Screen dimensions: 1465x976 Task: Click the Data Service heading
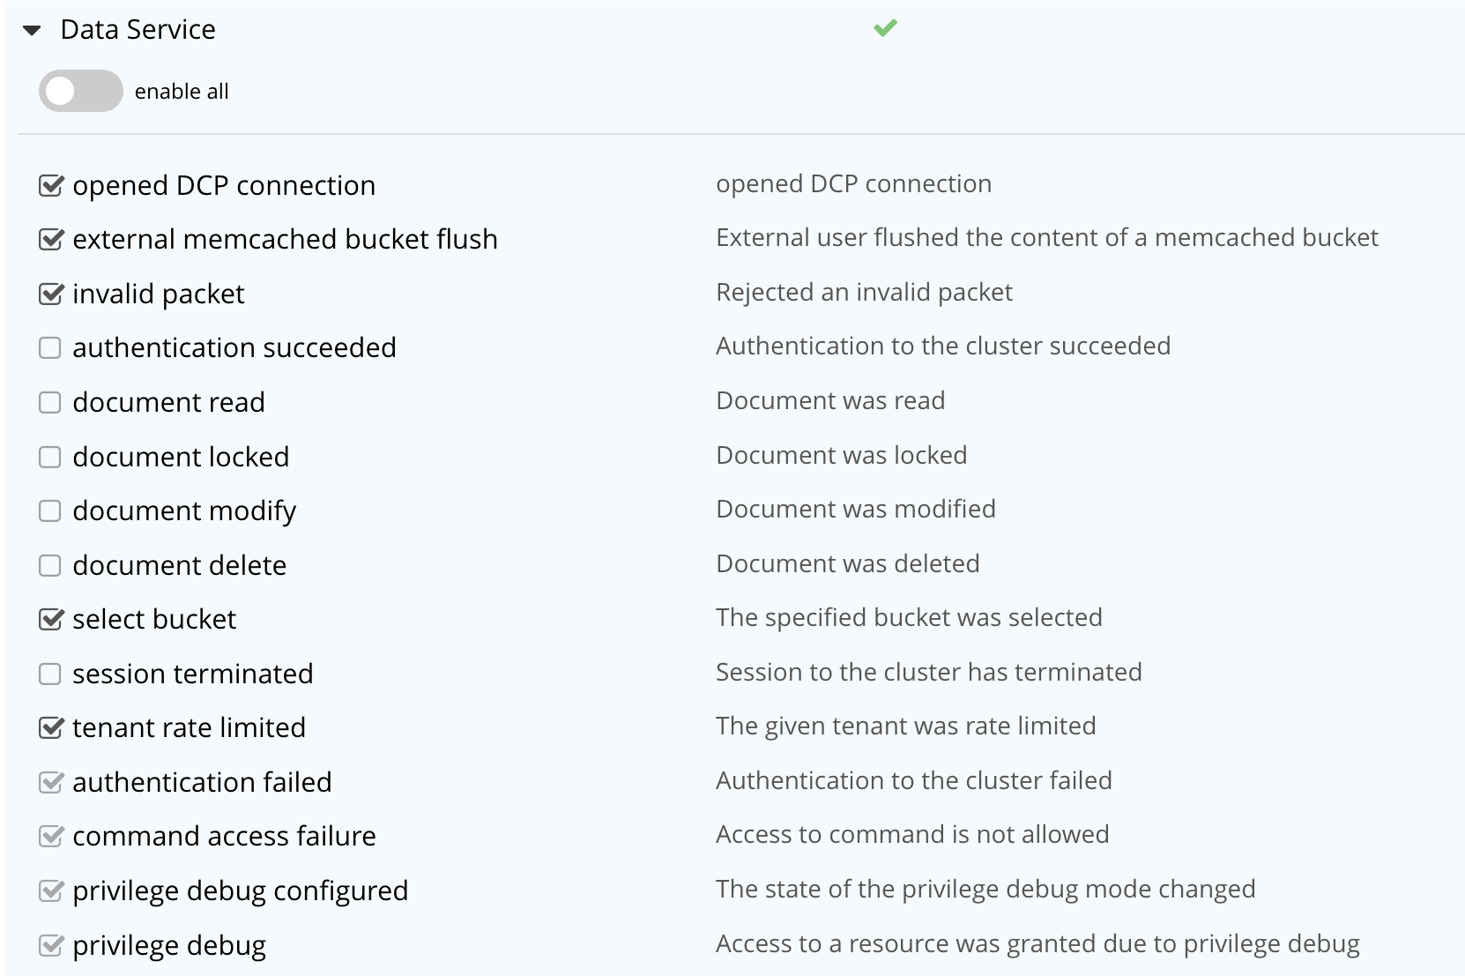pyautogui.click(x=138, y=30)
